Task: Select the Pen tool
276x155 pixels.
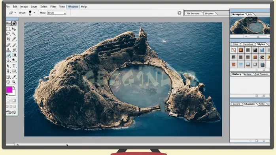Action: pyautogui.click(x=8, y=71)
